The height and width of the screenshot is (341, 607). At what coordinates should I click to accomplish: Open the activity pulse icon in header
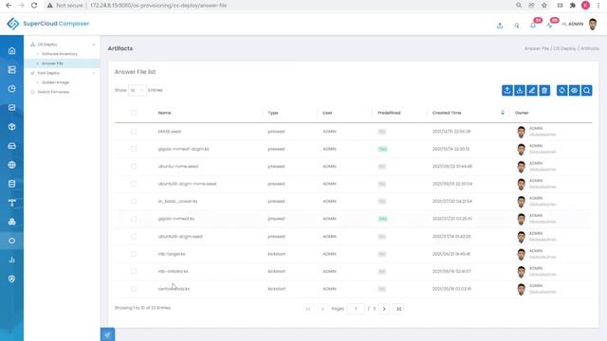pos(550,26)
